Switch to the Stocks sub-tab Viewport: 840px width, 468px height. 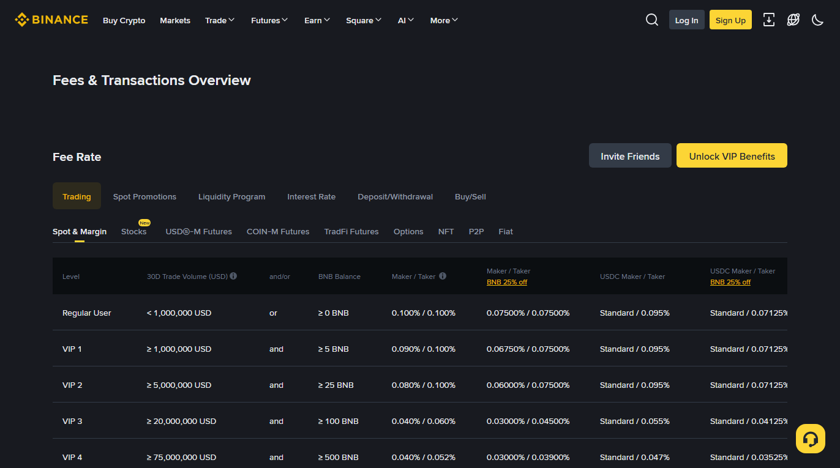pos(134,231)
